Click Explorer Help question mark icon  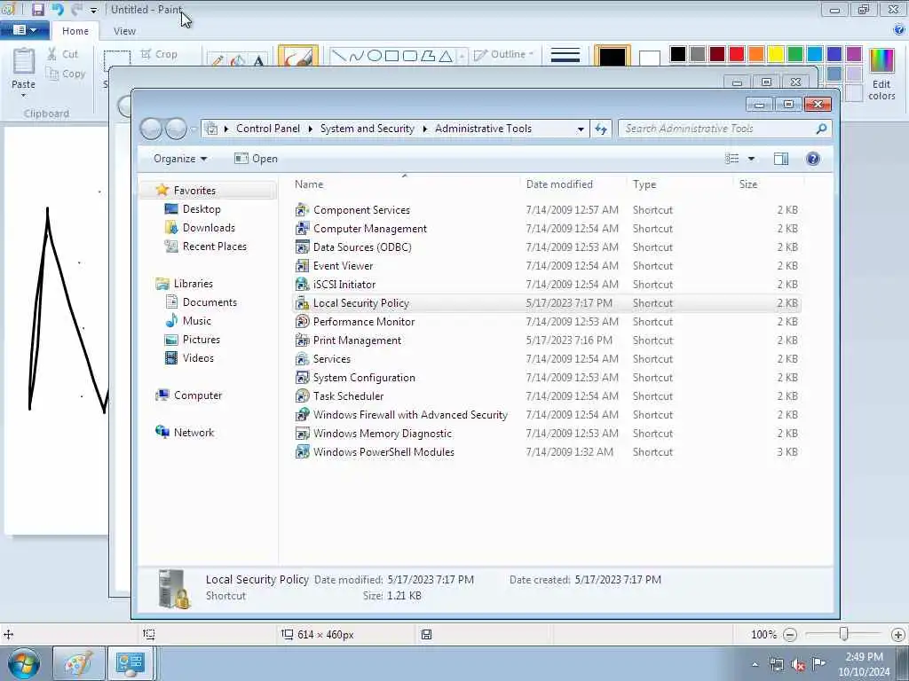[813, 159]
